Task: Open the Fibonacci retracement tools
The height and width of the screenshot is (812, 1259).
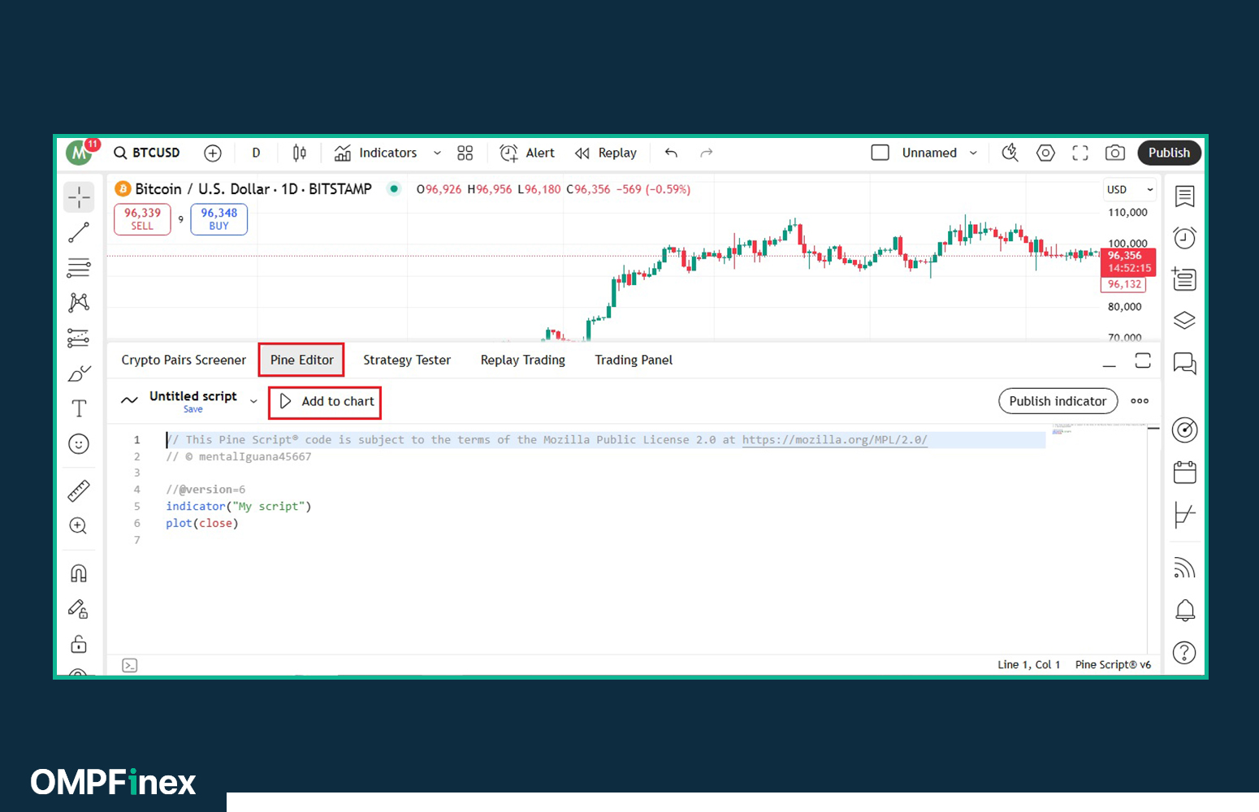Action: click(79, 267)
